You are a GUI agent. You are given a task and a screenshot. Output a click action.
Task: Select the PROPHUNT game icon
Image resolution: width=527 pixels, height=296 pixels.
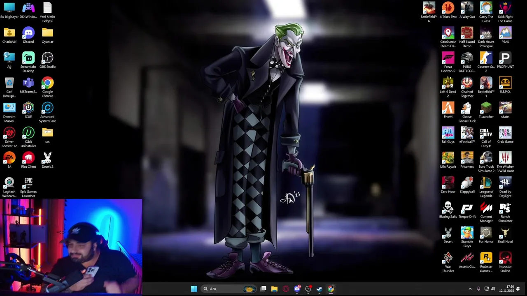[x=505, y=58]
